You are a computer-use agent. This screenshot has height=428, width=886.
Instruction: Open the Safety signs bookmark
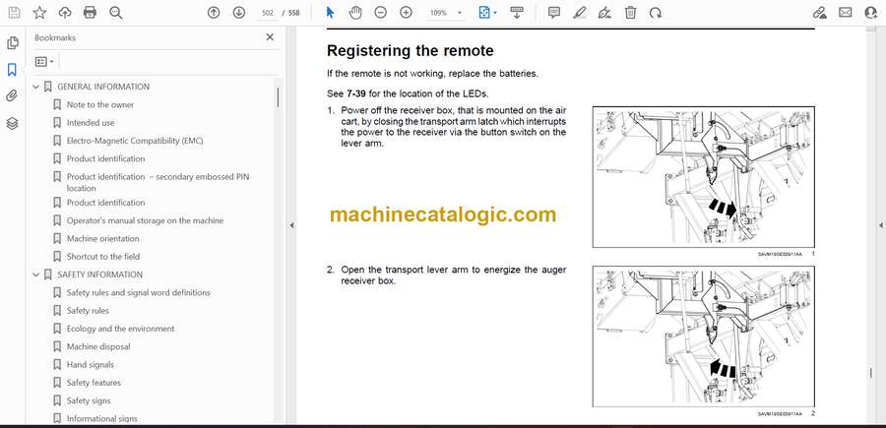89,400
